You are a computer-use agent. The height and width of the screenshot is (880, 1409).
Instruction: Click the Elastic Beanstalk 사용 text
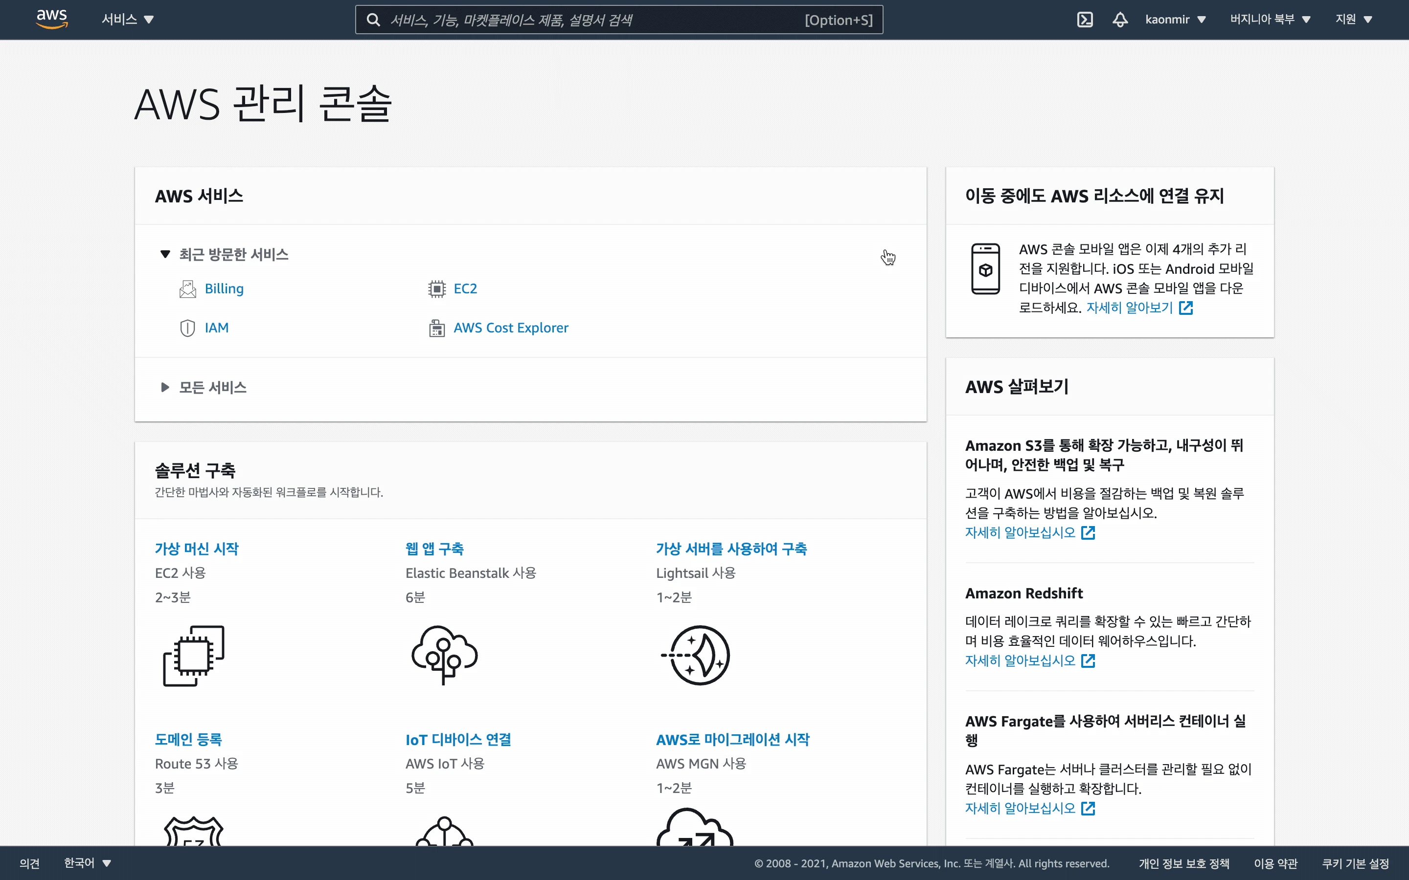(x=471, y=573)
